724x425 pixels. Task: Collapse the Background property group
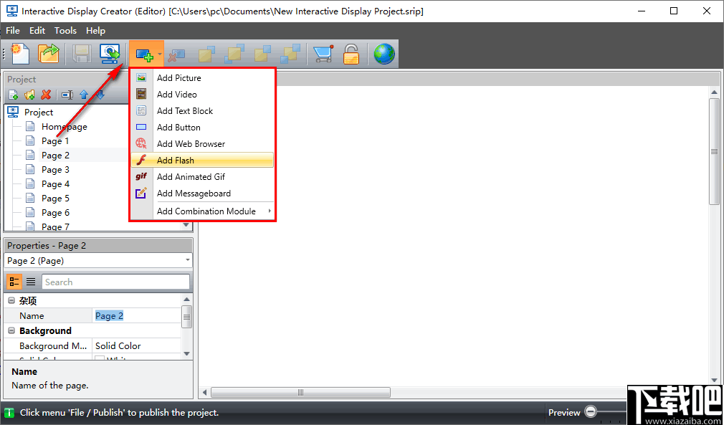coord(11,330)
